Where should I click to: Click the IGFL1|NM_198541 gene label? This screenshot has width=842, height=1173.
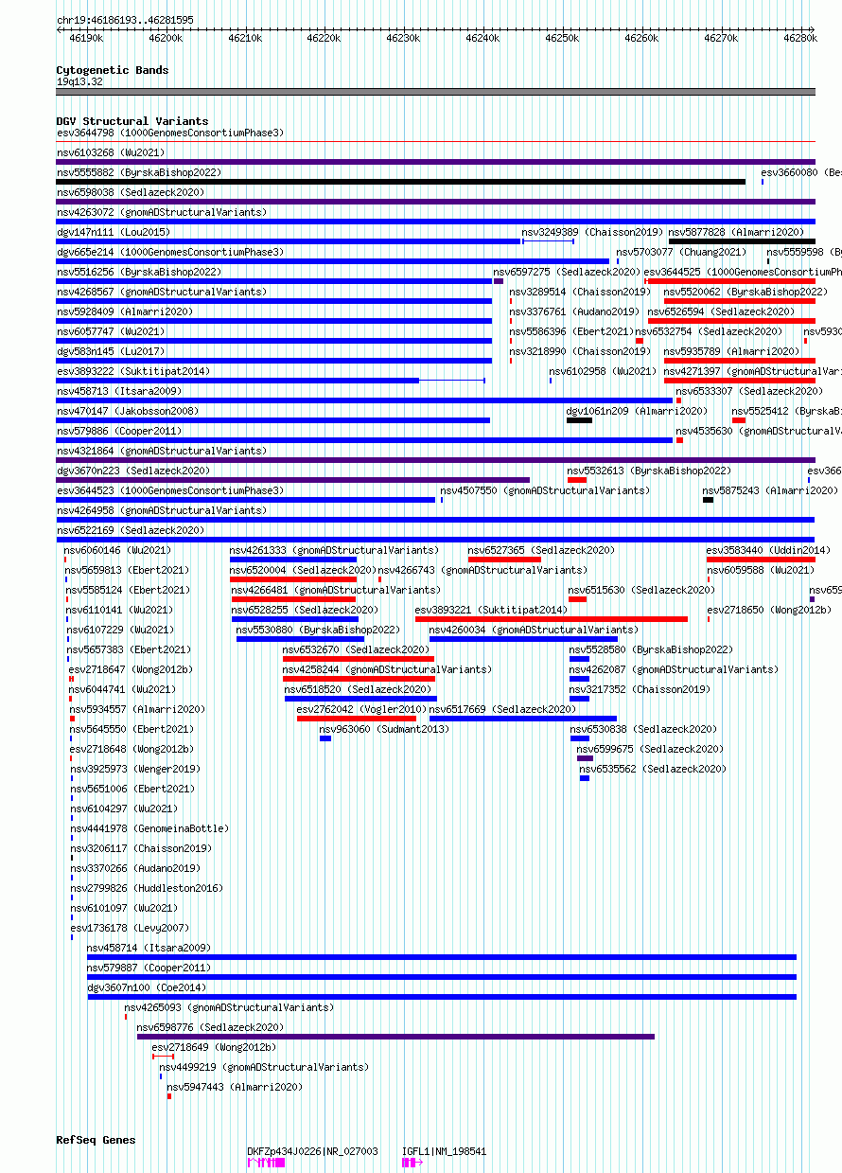click(445, 1151)
